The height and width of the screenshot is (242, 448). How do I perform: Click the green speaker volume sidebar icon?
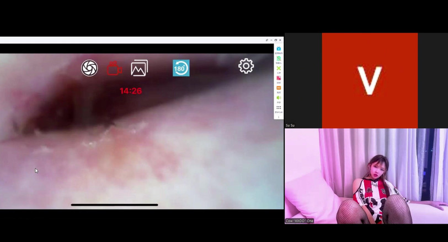point(279,98)
